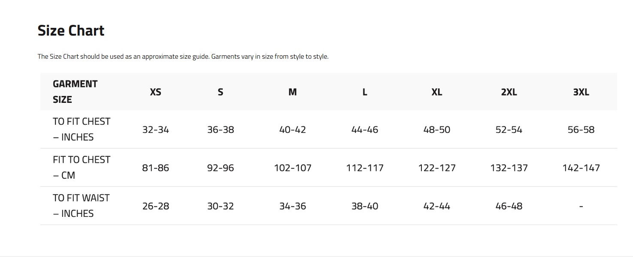Click the approximate size guide description text

click(183, 57)
